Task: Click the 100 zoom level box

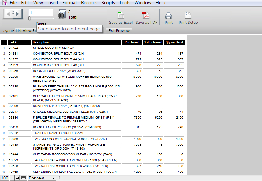Action: tap(5, 178)
